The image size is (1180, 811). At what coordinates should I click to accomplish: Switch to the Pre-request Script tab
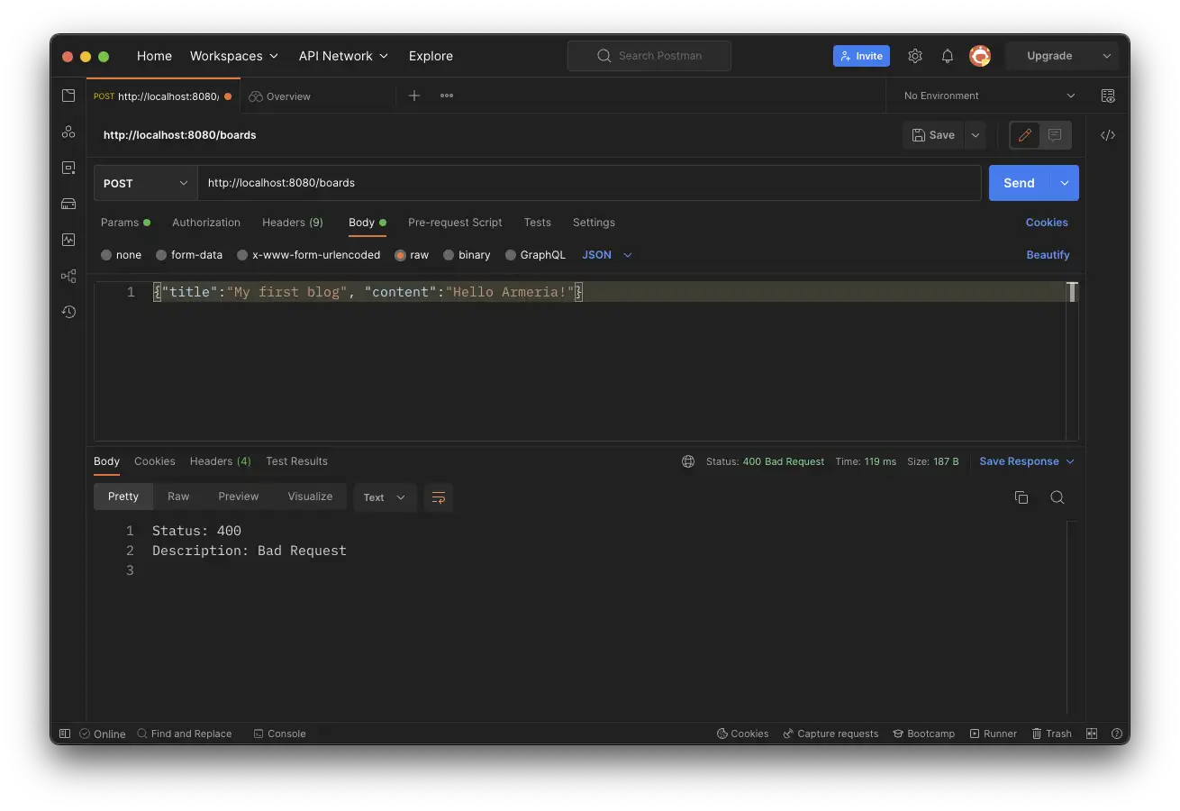455,223
